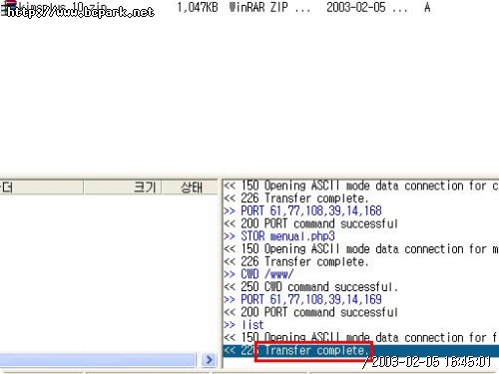This screenshot has width=499, height=374.
Task: Click the WinRAR ZIP file type cell
Action: tap(269, 7)
